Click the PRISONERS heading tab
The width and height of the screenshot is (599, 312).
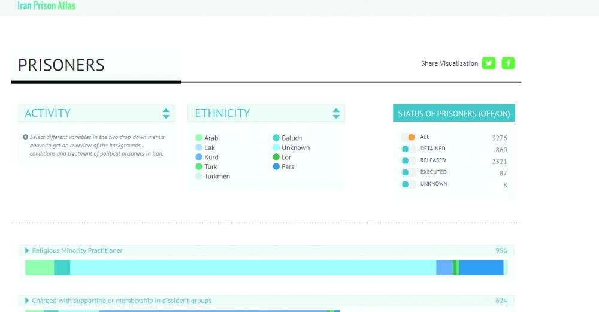pos(61,65)
